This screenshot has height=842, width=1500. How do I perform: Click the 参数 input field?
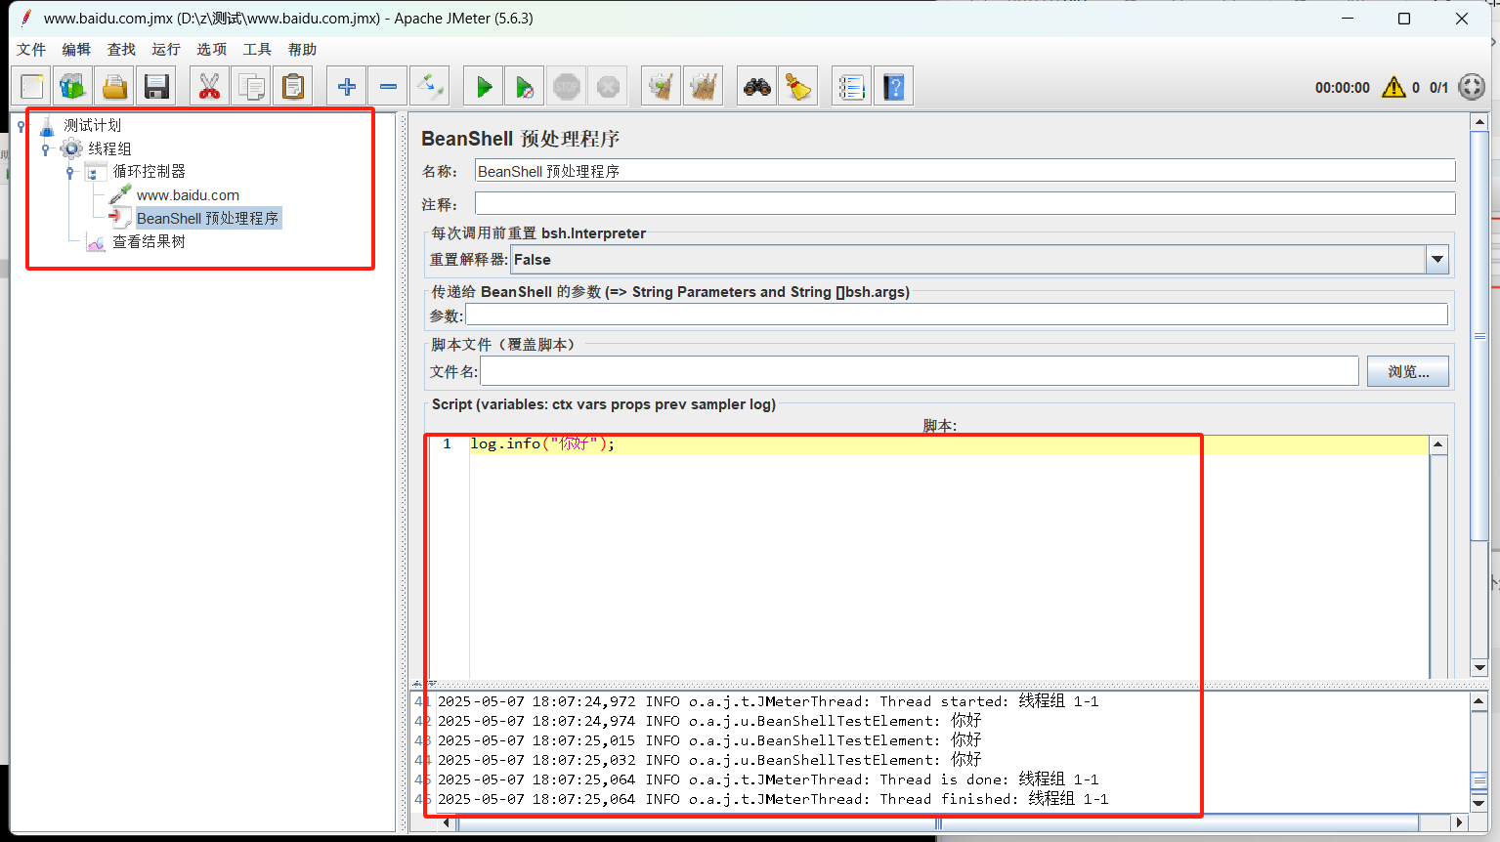coord(957,315)
